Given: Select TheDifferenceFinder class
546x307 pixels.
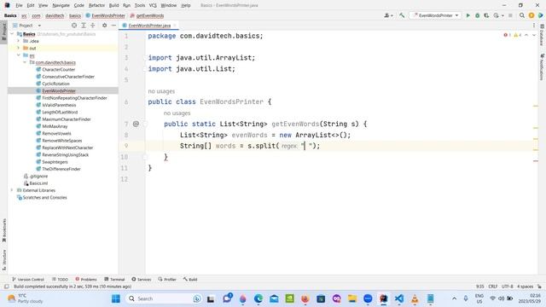Looking at the screenshot, I should click(61, 169).
